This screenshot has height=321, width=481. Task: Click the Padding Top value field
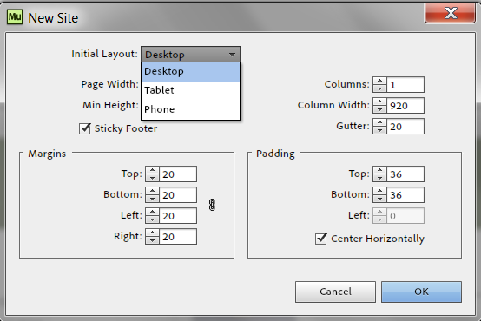tap(405, 174)
